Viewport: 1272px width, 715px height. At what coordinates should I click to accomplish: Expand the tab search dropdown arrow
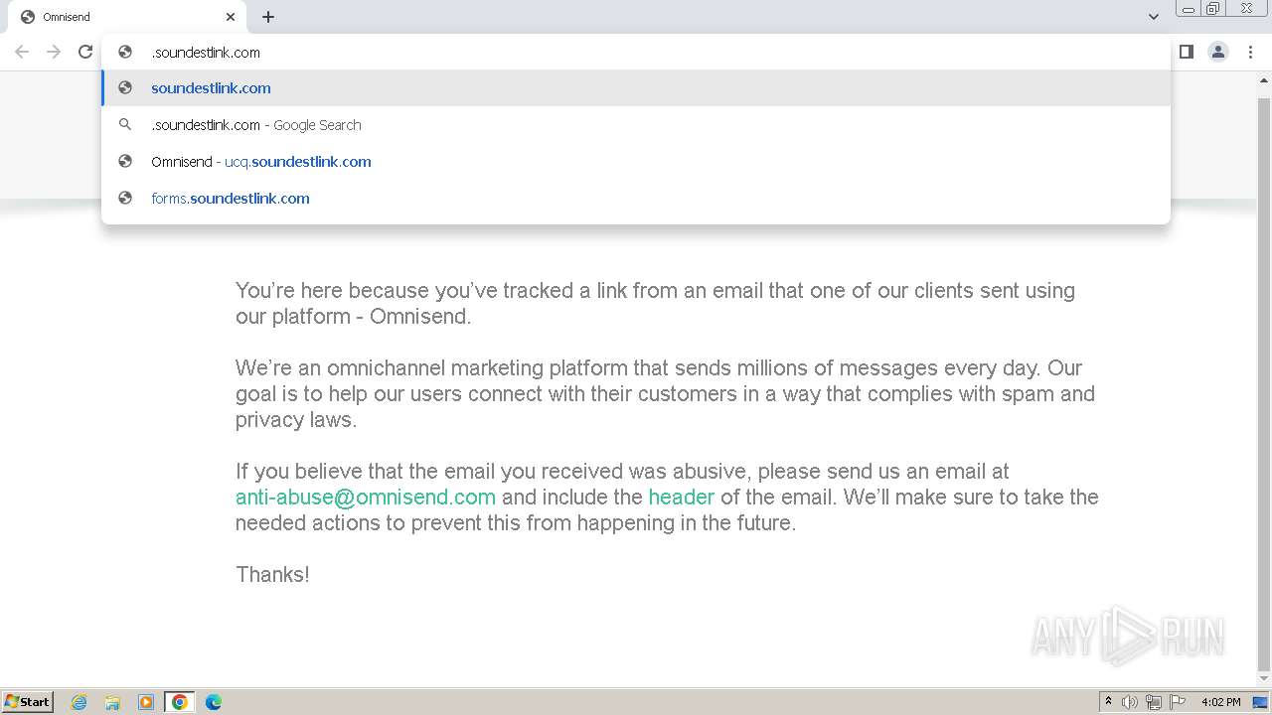pyautogui.click(x=1153, y=17)
